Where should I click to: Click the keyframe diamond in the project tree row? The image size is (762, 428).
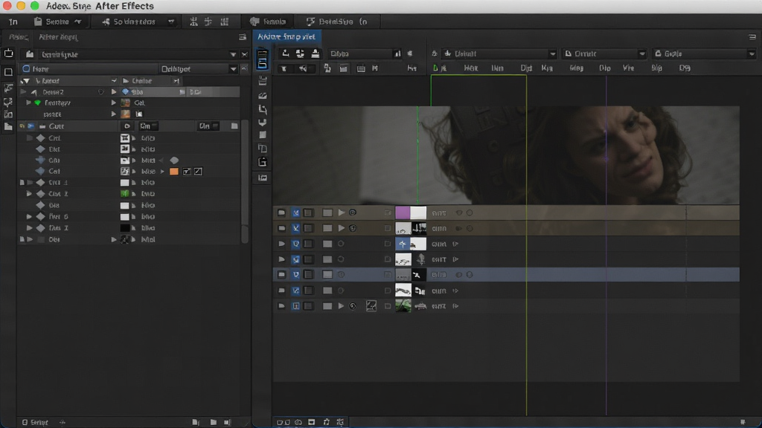pos(174,160)
